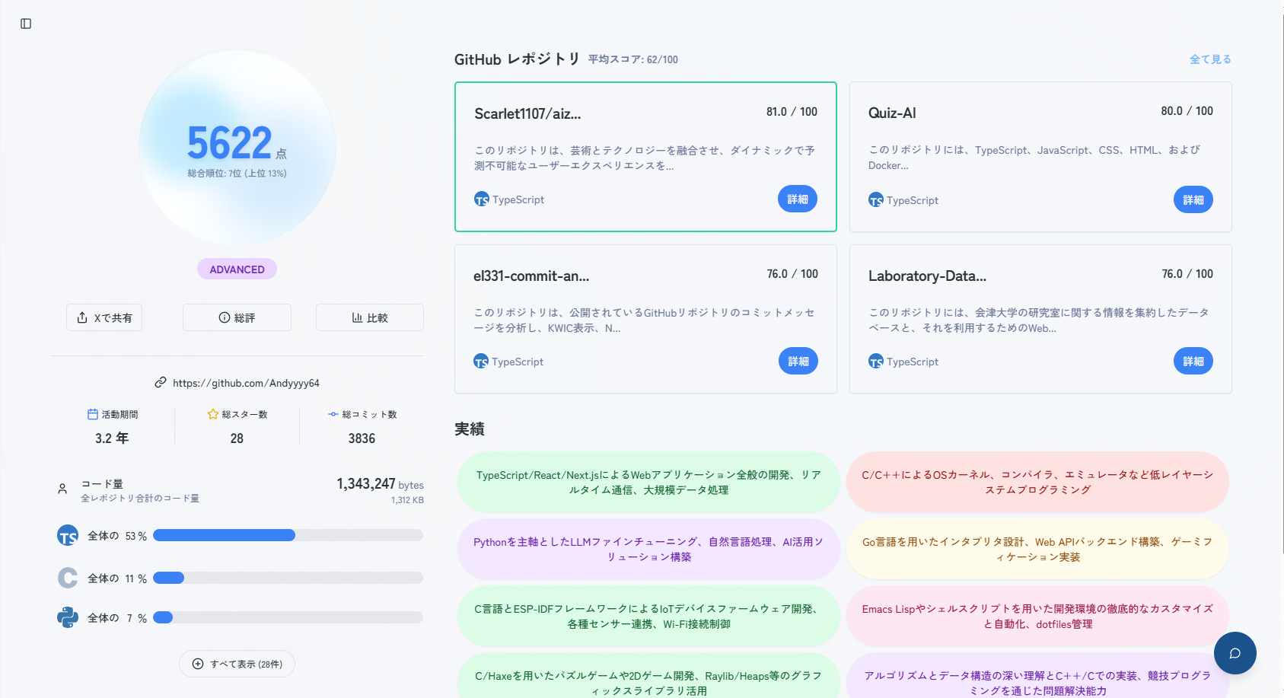This screenshot has height=698, width=1284.
Task: Expand the すべて表示 (28件) language list
Action: point(237,664)
